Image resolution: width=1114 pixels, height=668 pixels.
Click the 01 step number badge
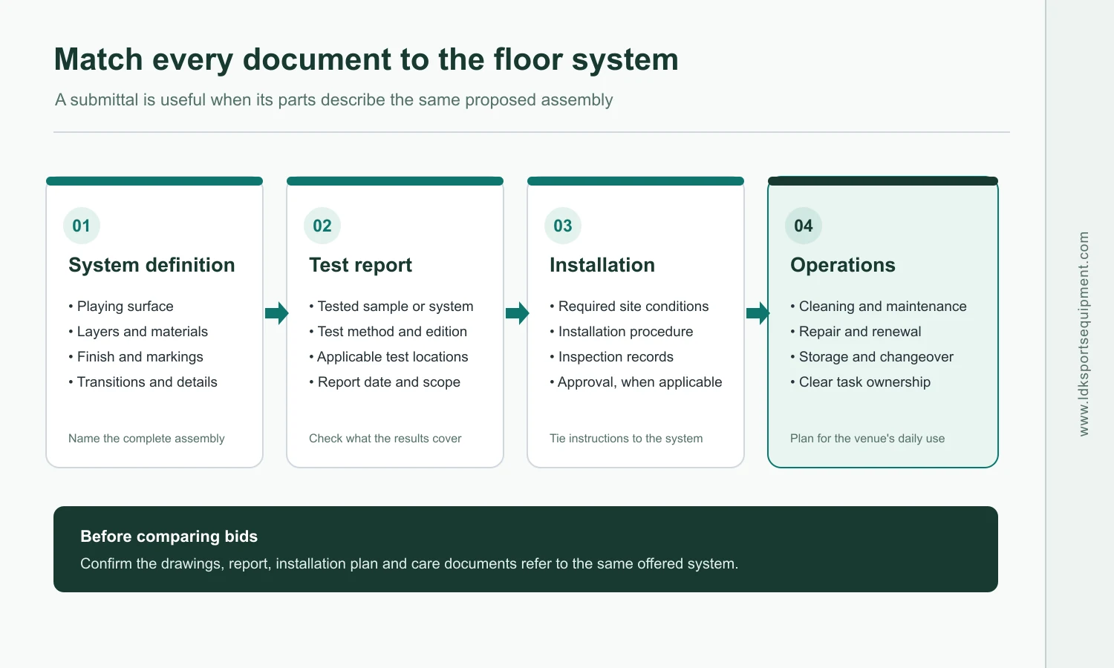coord(82,226)
